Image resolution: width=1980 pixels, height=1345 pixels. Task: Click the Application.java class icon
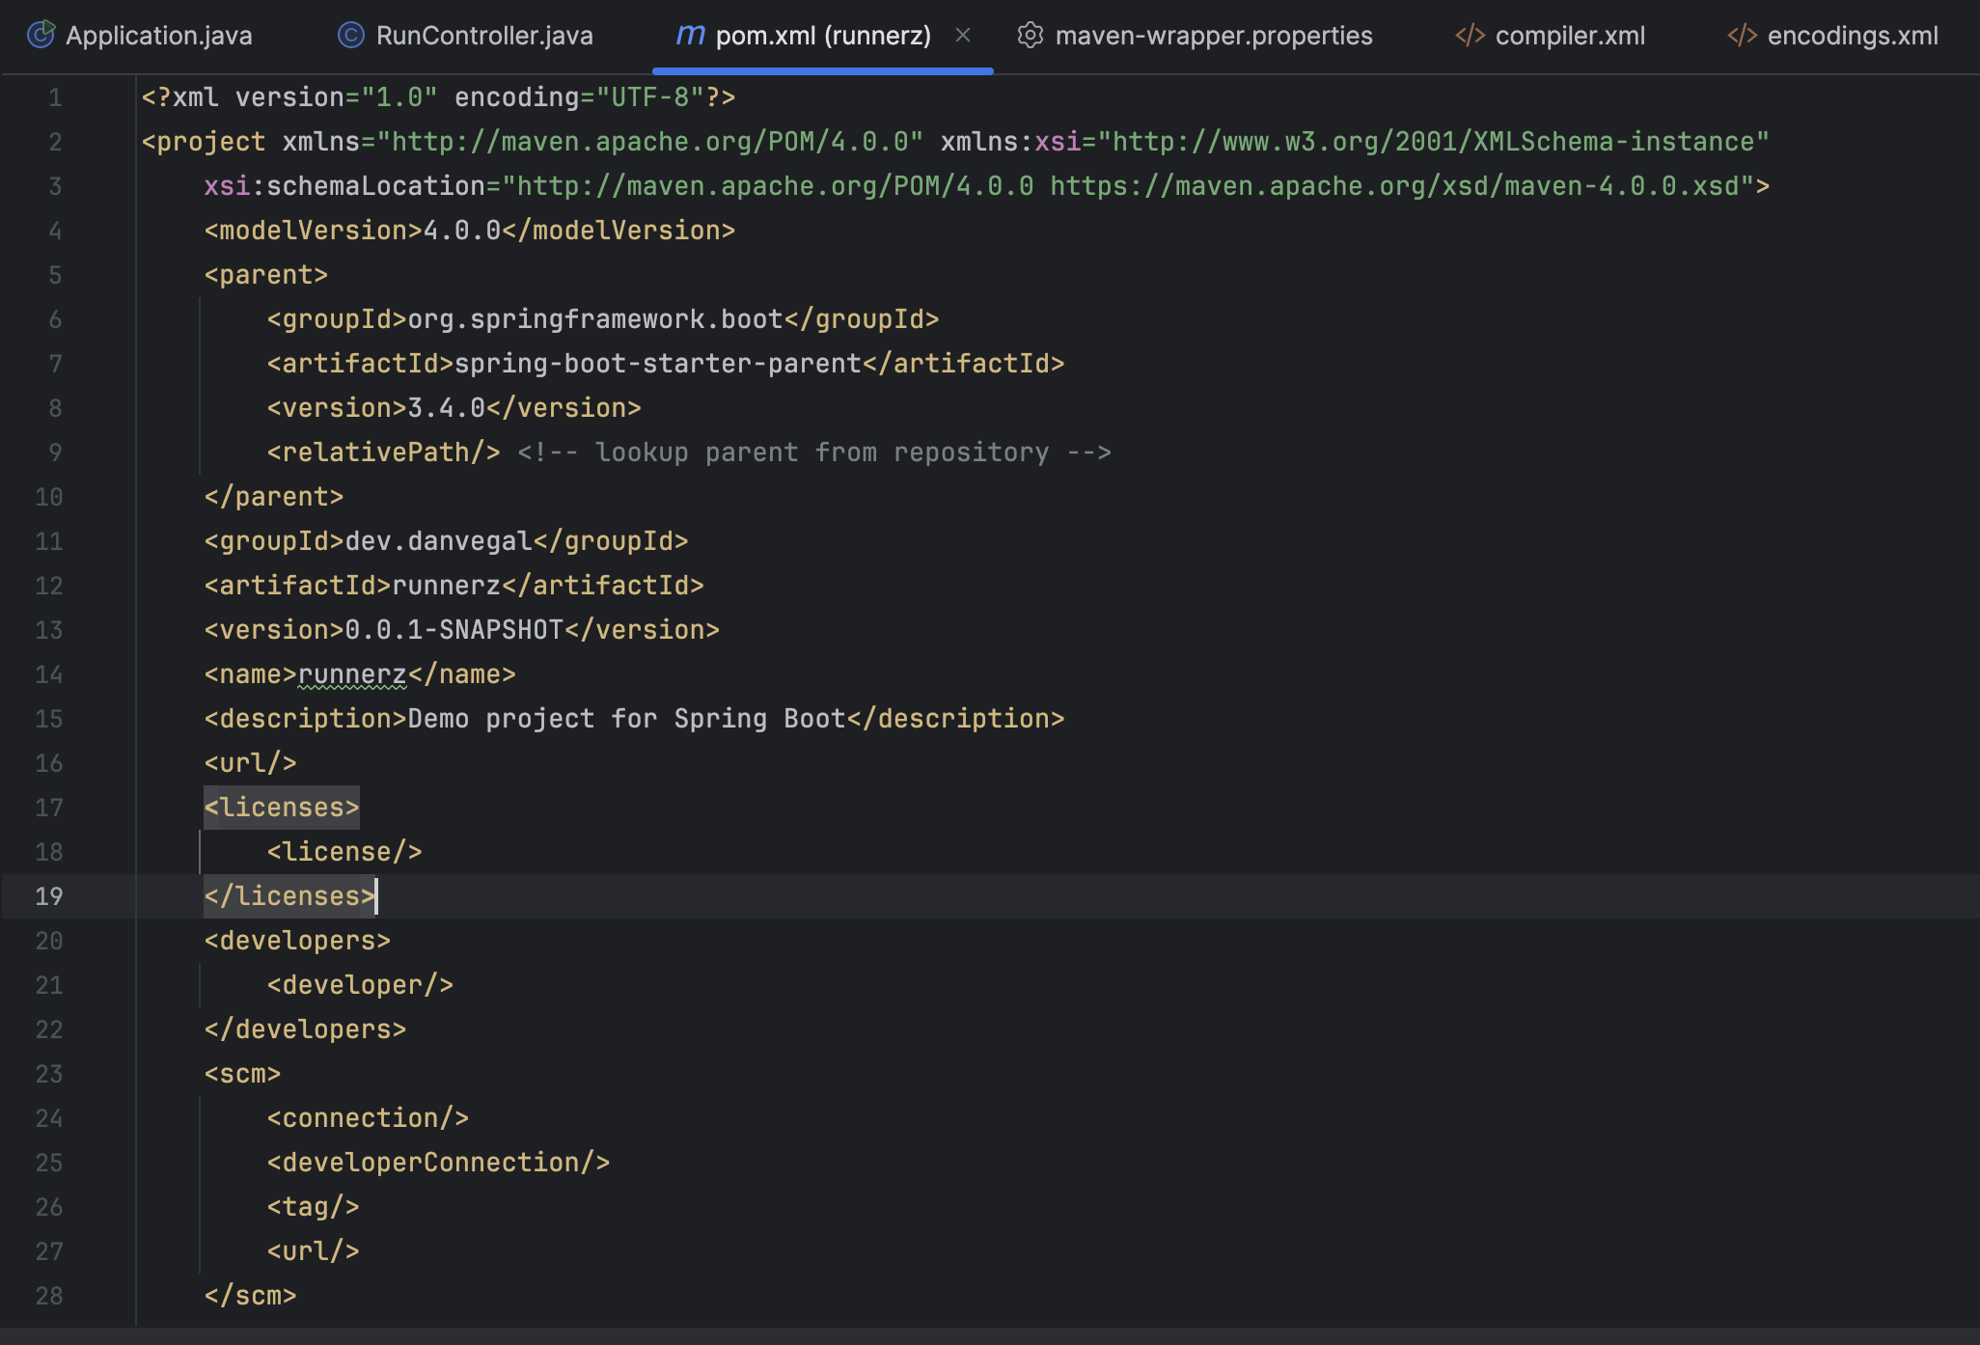tap(41, 36)
